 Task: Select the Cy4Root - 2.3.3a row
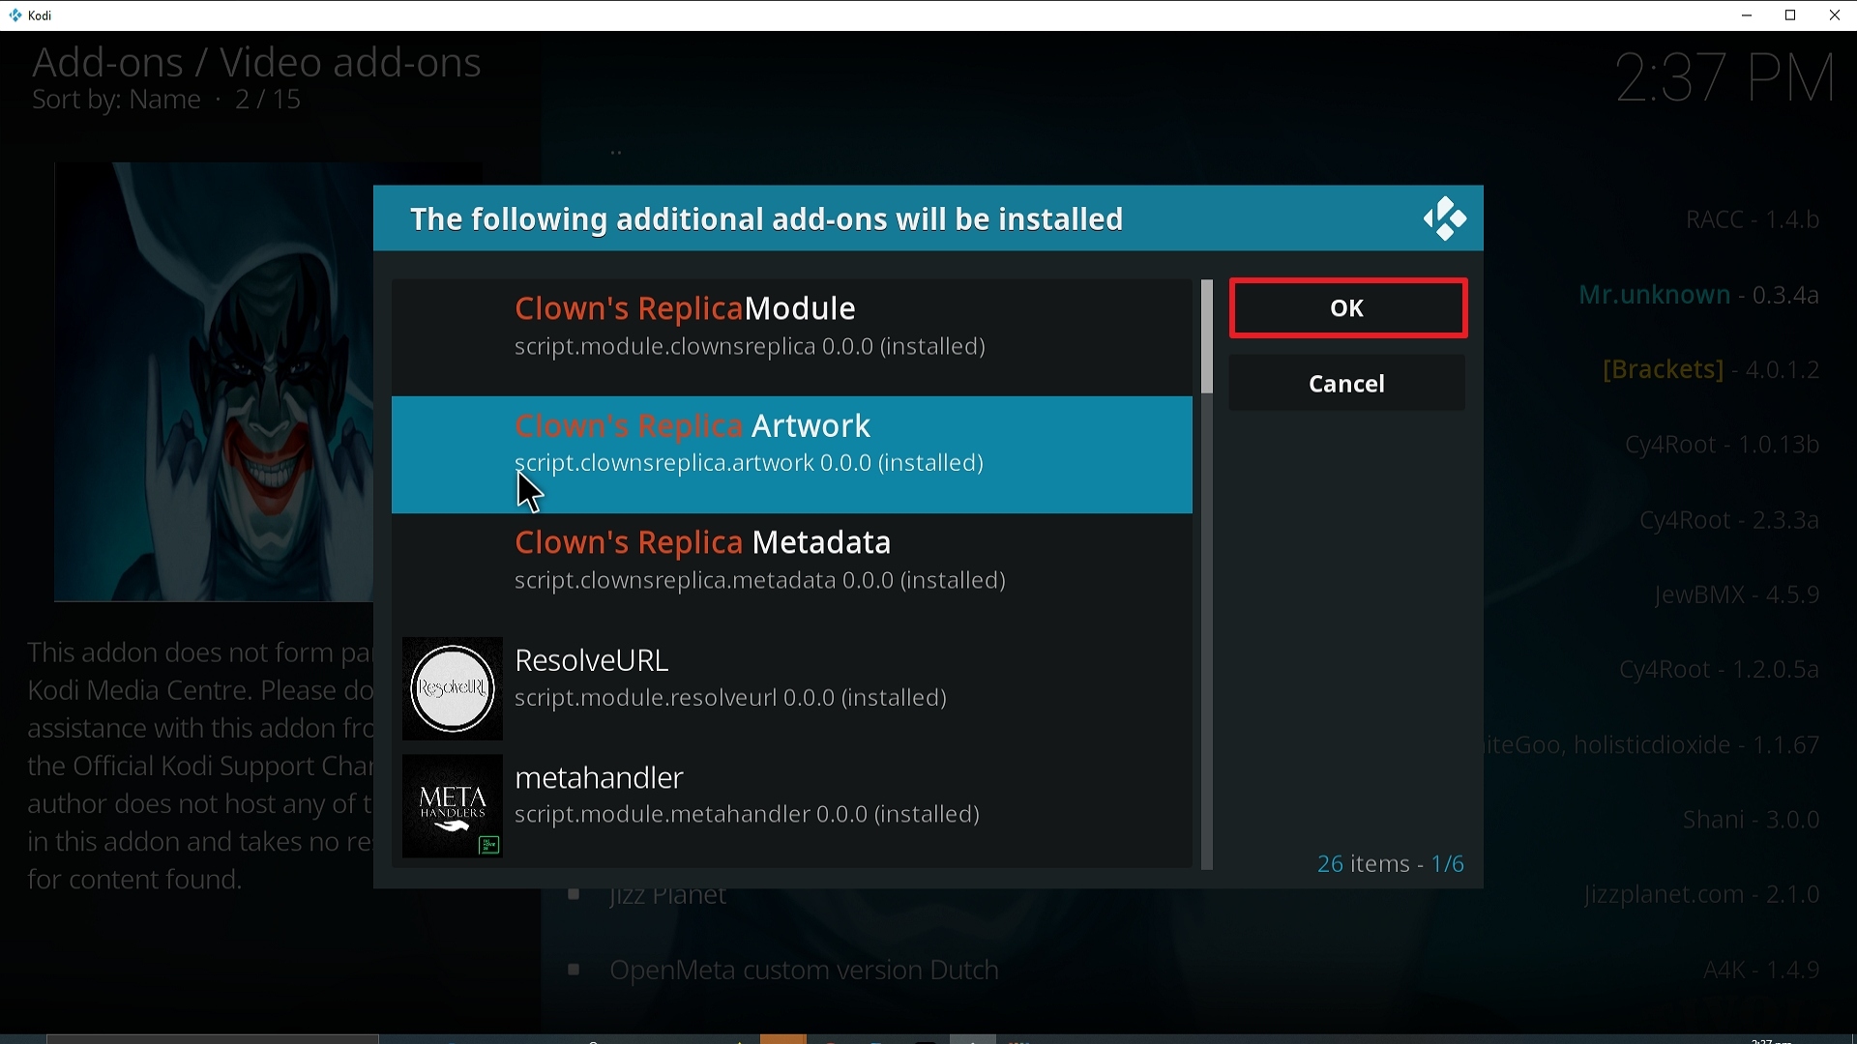click(x=1730, y=520)
